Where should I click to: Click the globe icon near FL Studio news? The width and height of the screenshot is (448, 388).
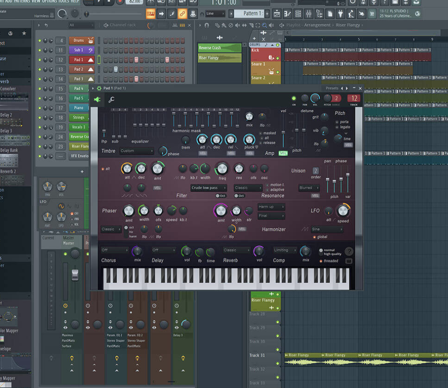[x=418, y=14]
